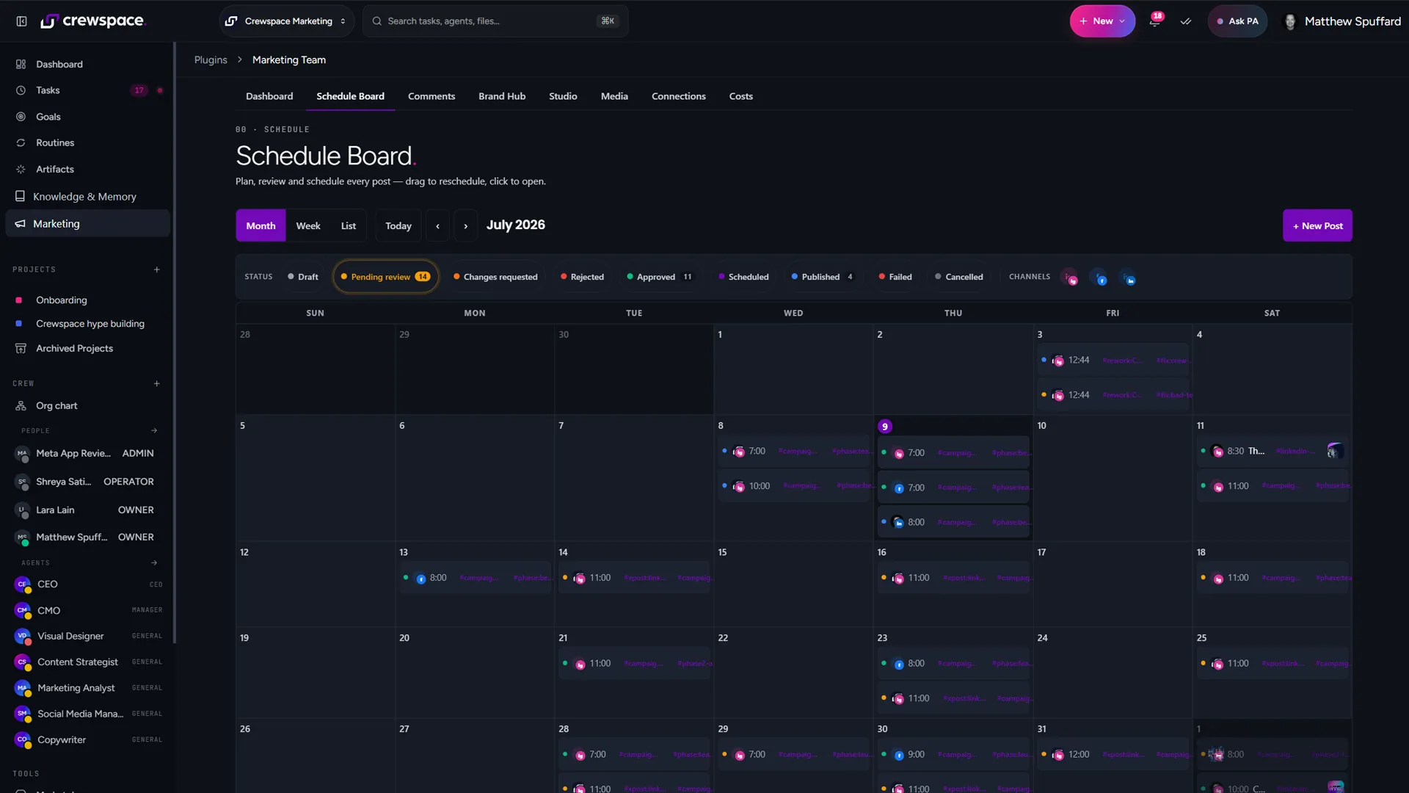Create a post with + New Post
1409x793 pixels.
pyautogui.click(x=1317, y=225)
